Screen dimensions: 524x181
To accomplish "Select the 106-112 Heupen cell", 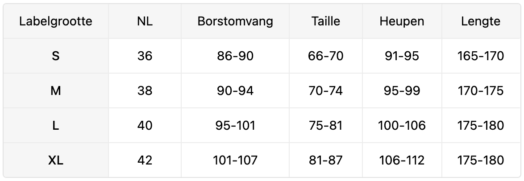I will click(x=402, y=160).
